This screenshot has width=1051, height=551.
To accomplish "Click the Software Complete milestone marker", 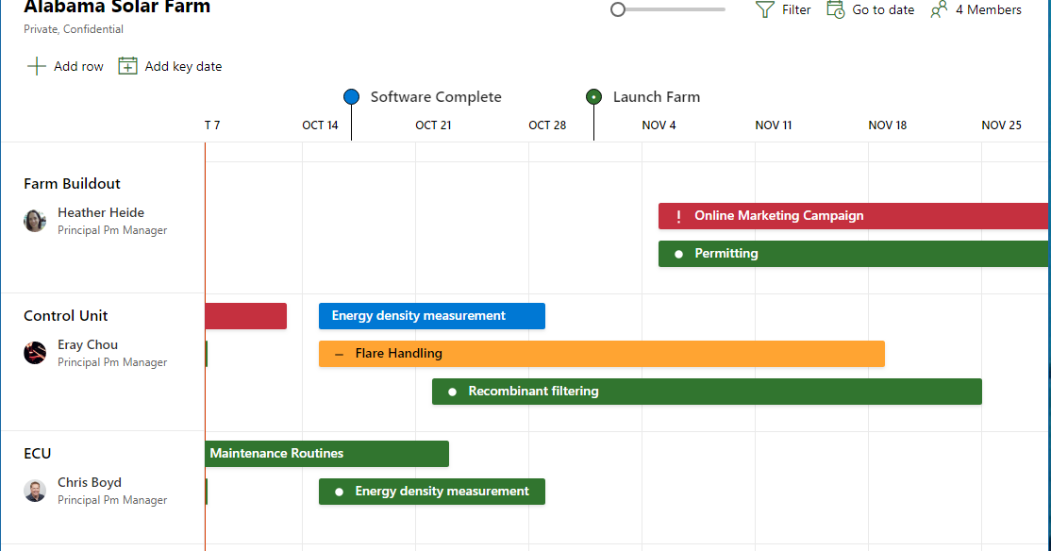I will 351,96.
